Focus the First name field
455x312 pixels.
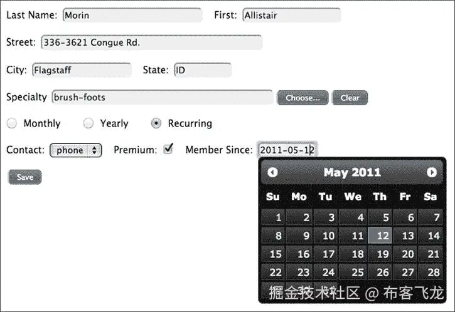coord(292,15)
